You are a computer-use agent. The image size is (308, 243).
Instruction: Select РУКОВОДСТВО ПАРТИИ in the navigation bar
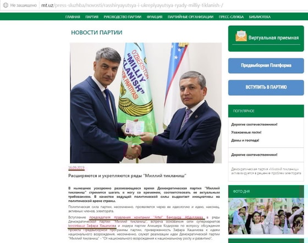point(122,17)
